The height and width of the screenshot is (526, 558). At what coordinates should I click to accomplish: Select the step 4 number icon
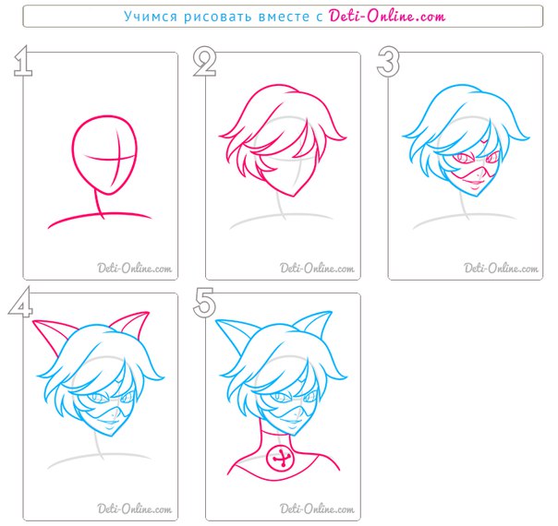pyautogui.click(x=20, y=302)
